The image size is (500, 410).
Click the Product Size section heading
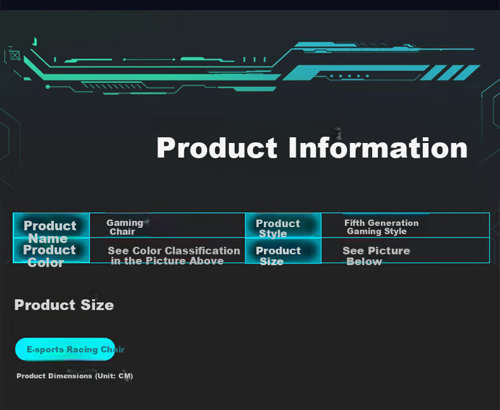64,305
